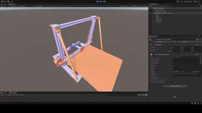
Task: Toggle the Scale constrain proportions link icon
Action: (169, 51)
